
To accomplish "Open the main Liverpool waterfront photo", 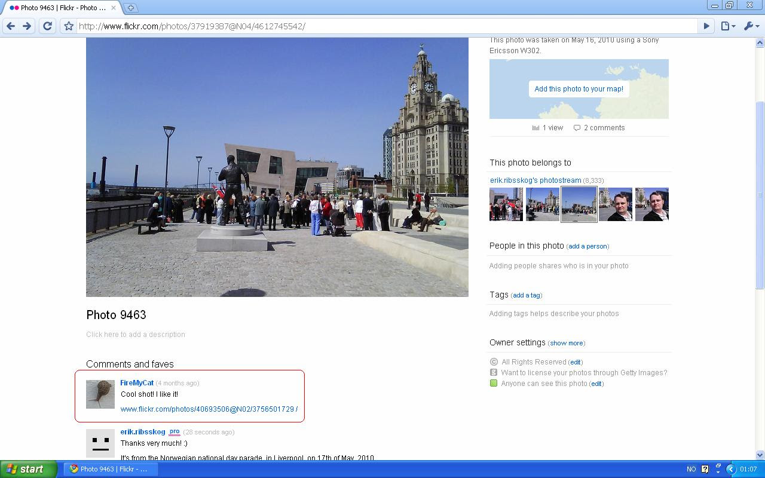I will (277, 167).
